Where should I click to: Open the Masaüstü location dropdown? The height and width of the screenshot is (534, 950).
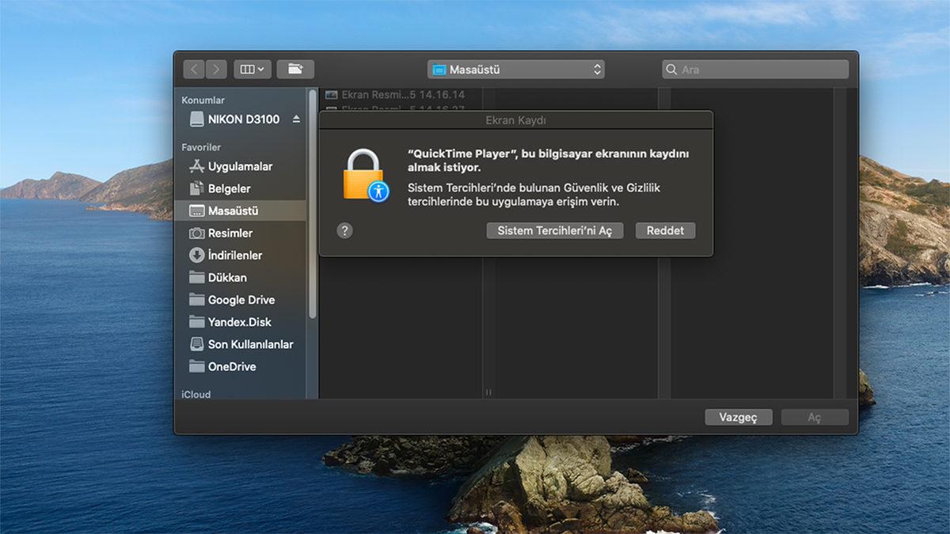pyautogui.click(x=515, y=69)
